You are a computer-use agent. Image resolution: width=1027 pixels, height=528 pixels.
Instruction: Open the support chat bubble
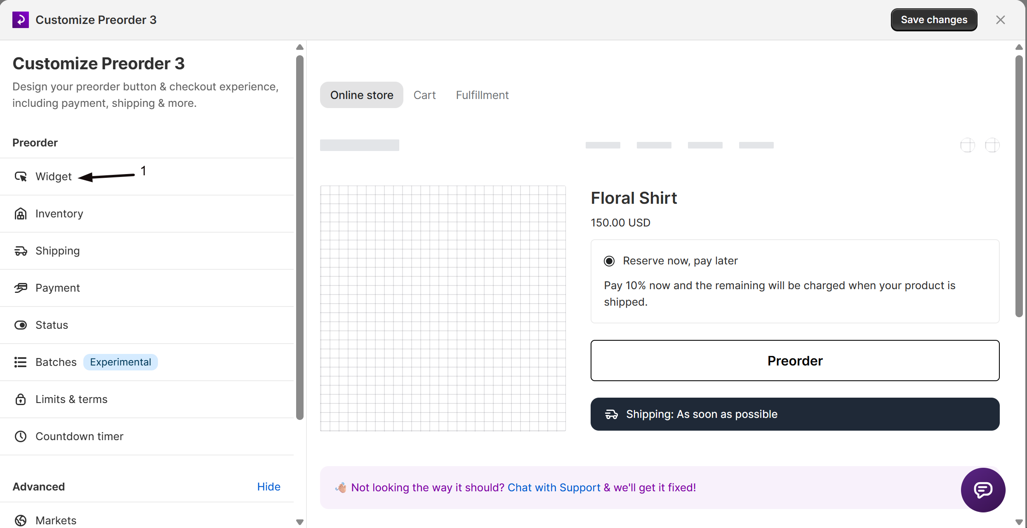tap(983, 490)
